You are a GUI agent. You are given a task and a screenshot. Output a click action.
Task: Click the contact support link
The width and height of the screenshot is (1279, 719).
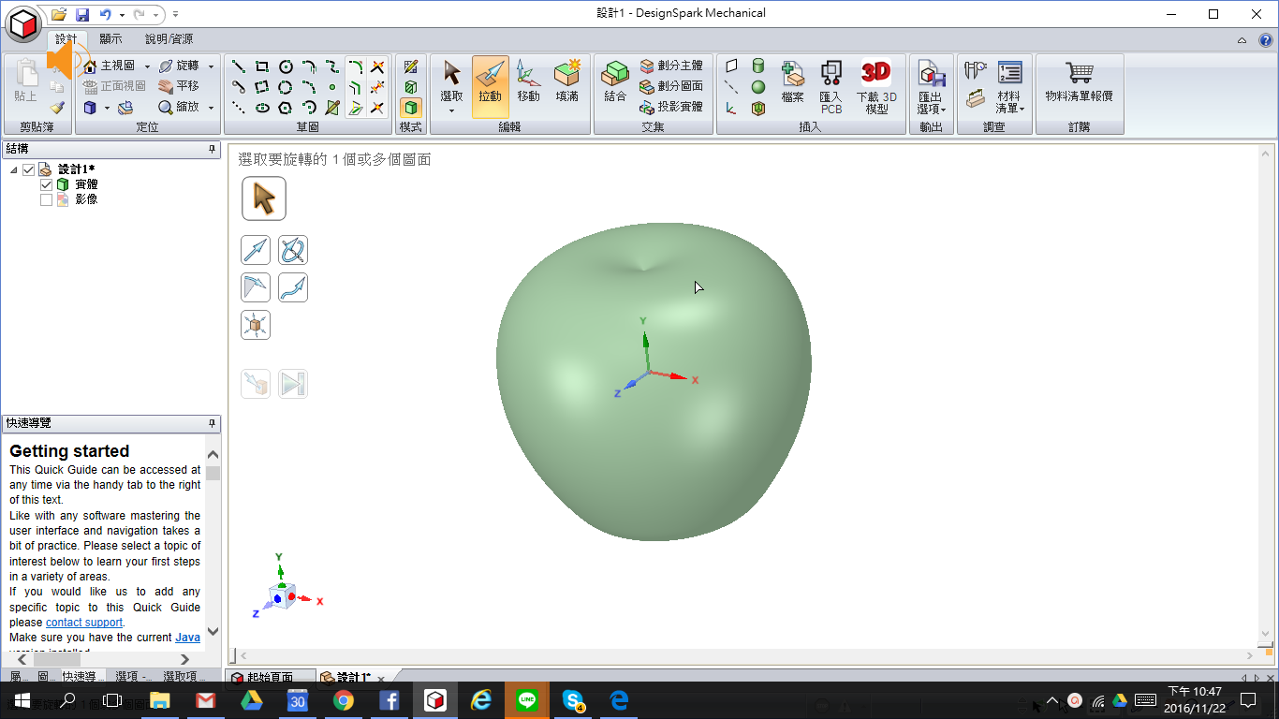84,623
